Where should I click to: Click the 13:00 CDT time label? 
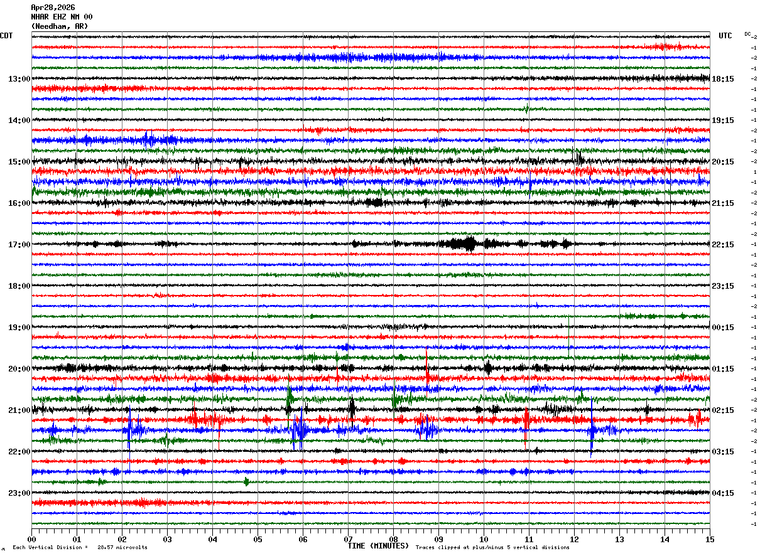coord(19,79)
